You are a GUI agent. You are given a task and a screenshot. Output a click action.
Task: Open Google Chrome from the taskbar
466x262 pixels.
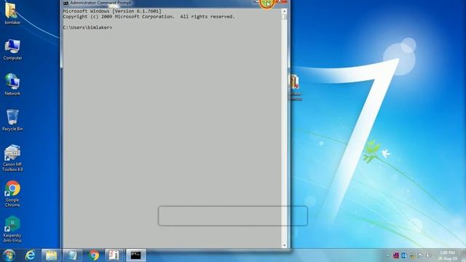click(94, 255)
